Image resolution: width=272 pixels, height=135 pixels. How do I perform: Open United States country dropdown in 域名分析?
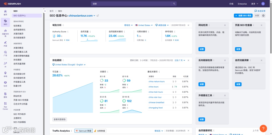(x=144, y=25)
